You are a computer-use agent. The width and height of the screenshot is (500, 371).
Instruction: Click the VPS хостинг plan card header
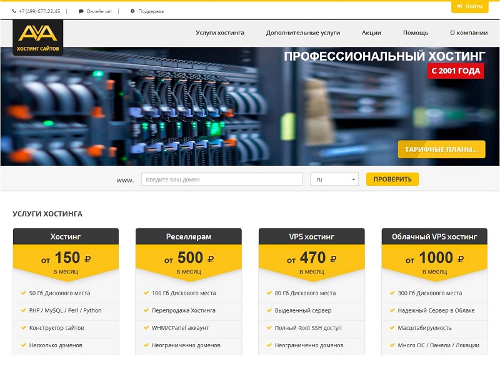(311, 236)
